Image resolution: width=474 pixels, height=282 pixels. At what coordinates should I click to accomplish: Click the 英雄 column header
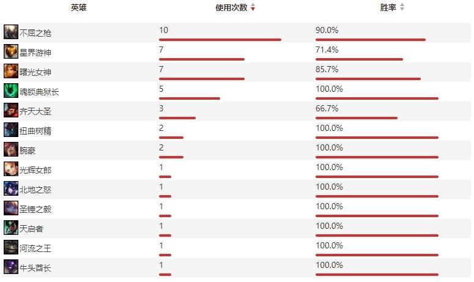pyautogui.click(x=78, y=8)
